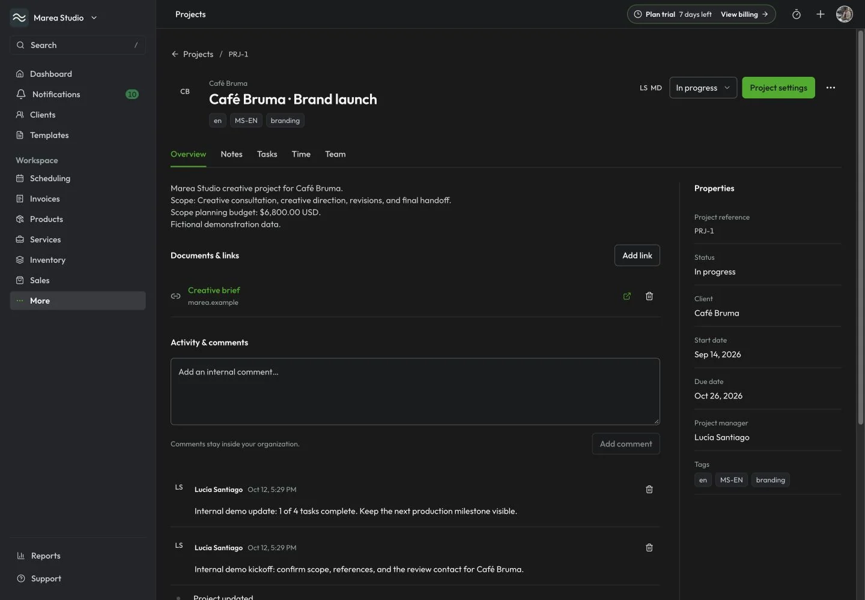
Task: Open the user profile avatar
Action: click(845, 14)
